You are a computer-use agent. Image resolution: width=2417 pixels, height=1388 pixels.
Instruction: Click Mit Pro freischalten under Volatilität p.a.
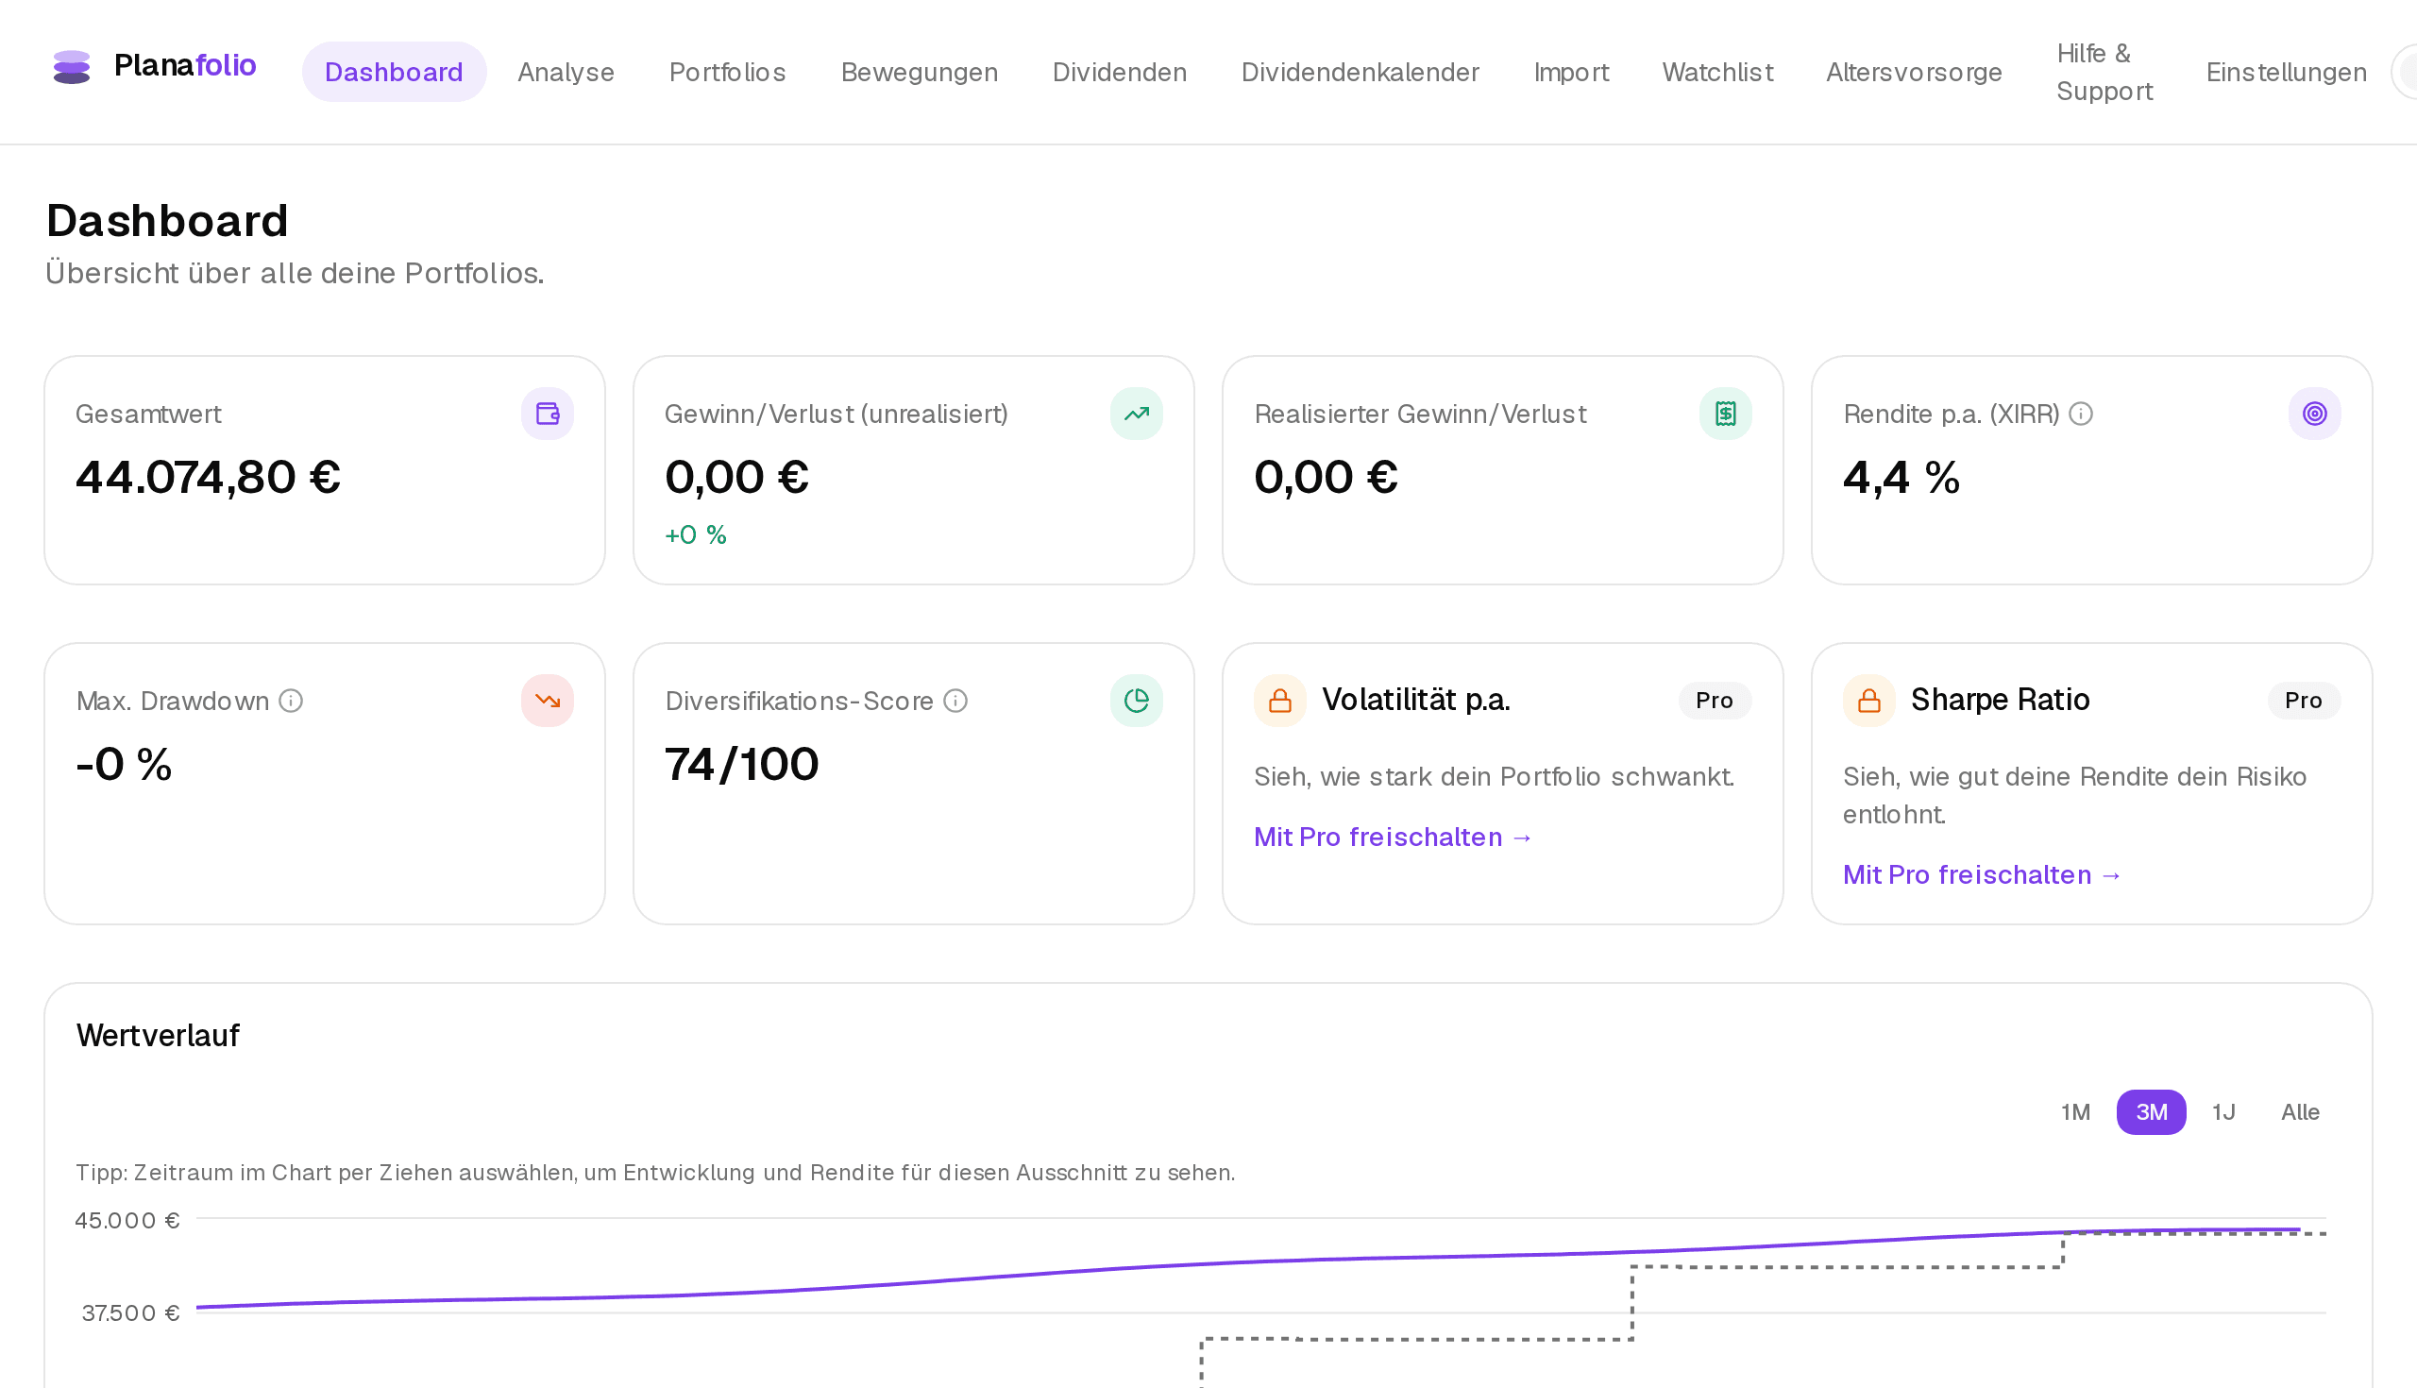1393,837
